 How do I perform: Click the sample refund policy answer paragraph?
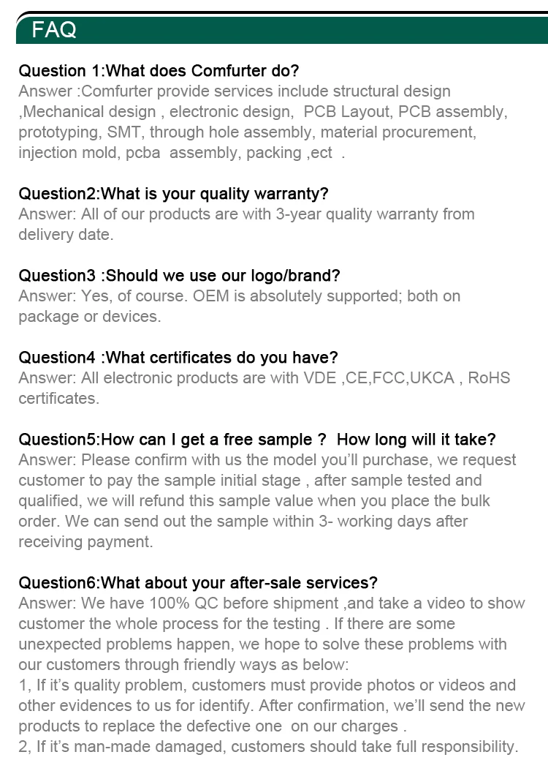tap(267, 500)
